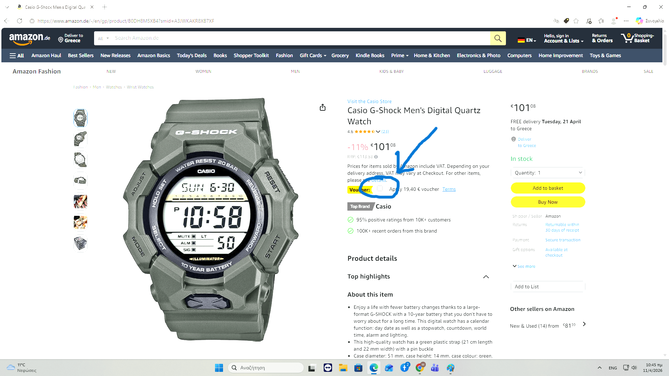Expand the Gift Cards menu arrow
This screenshot has width=669, height=376.
coord(325,56)
